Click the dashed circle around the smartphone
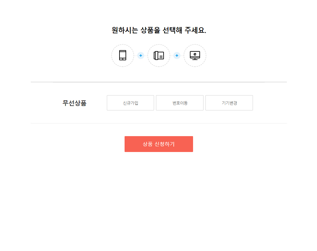The image size is (317, 251). click(x=122, y=56)
